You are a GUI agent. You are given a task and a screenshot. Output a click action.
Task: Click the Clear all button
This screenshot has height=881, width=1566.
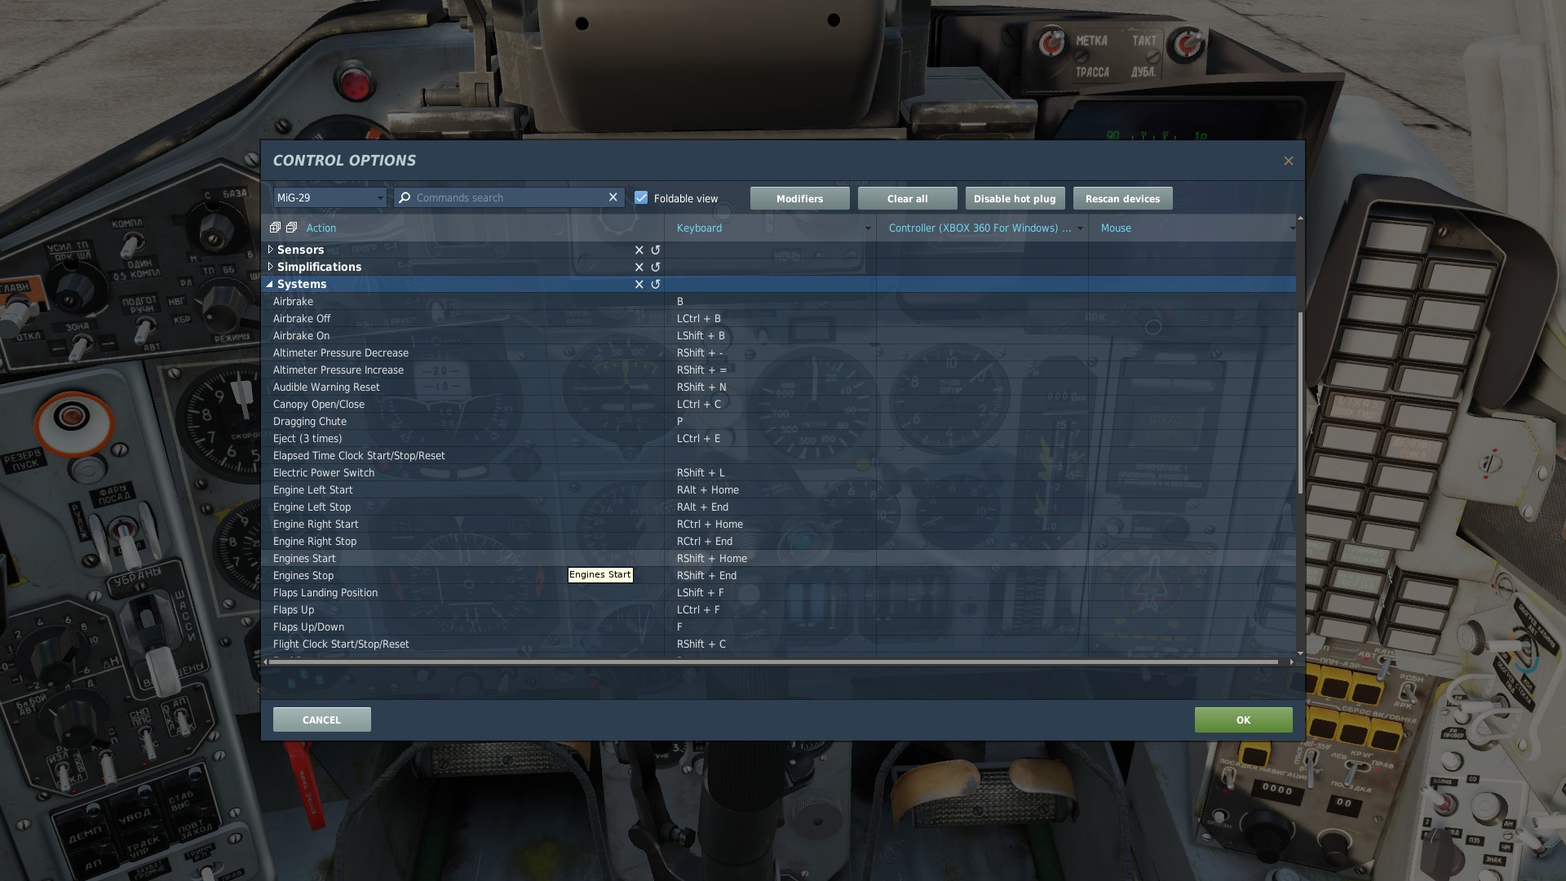[x=908, y=198]
